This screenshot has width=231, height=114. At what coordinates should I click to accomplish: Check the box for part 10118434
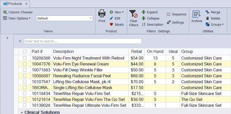[x=24, y=93]
